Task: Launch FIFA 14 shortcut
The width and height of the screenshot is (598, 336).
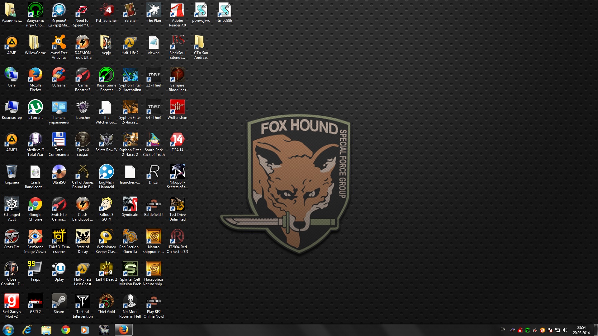Action: pos(177,142)
